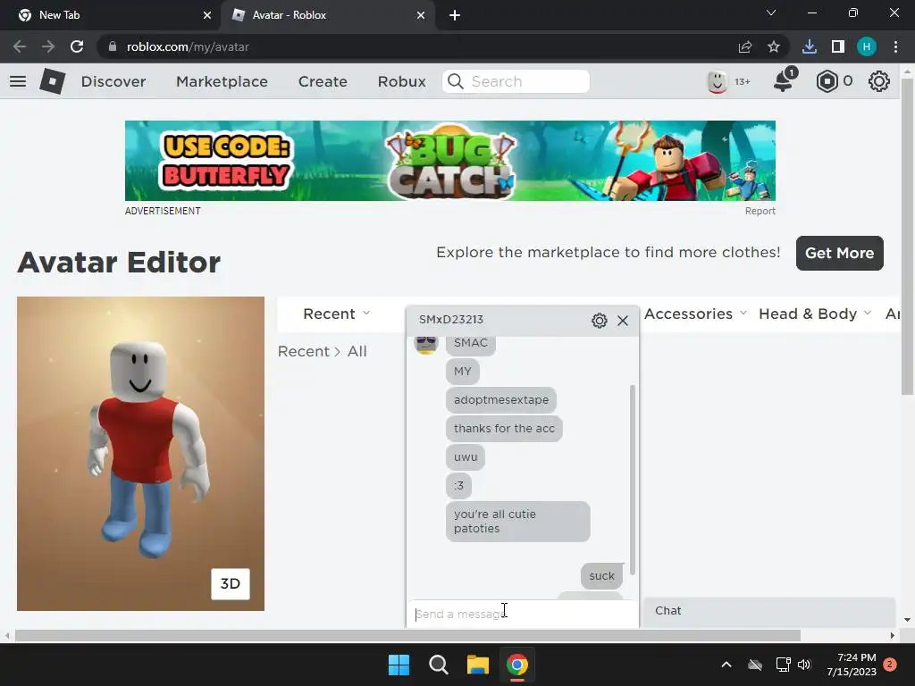Report the advertisement
The width and height of the screenshot is (915, 686).
760,211
